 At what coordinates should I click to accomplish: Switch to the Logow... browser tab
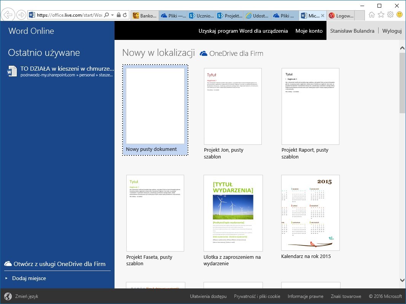coord(341,16)
